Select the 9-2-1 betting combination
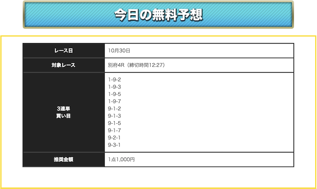The width and height of the screenshot is (317, 189). [114, 138]
